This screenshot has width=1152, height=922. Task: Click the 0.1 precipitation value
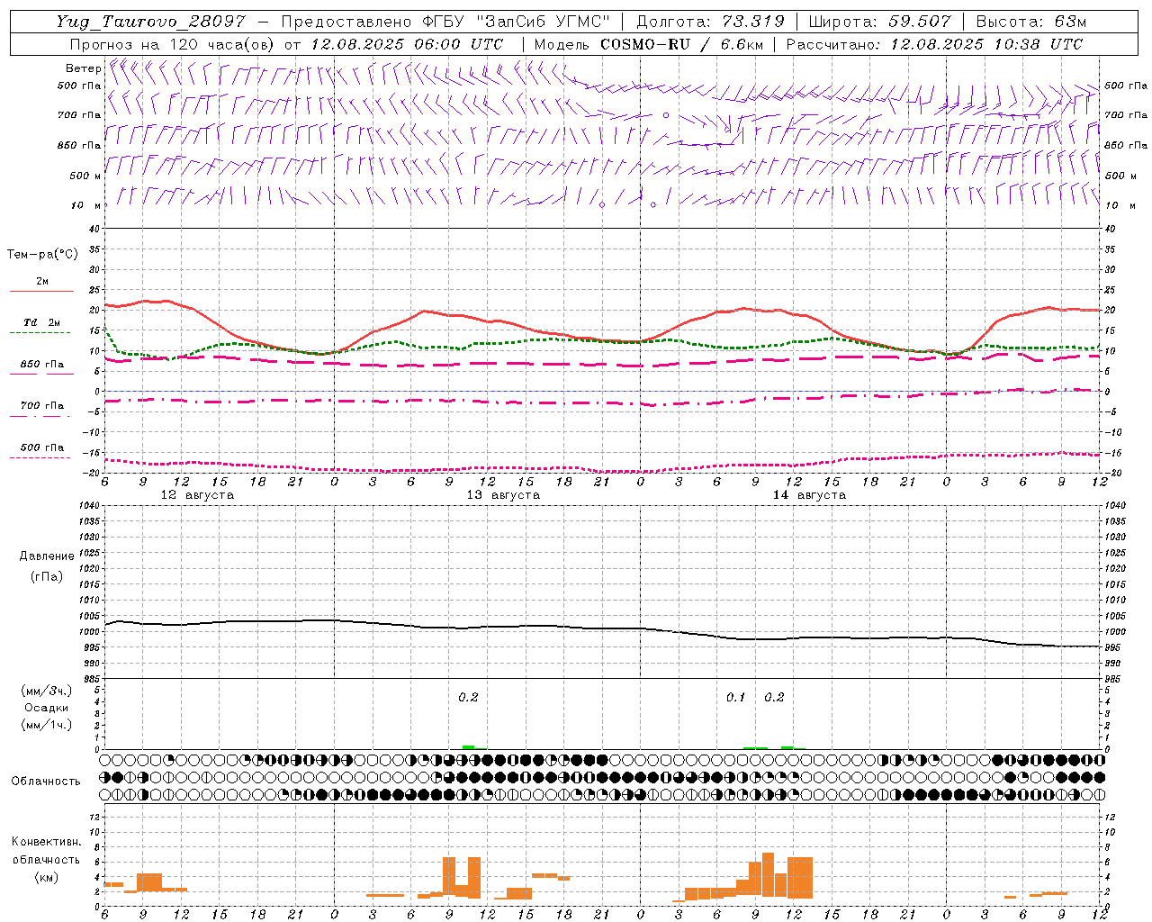[736, 697]
